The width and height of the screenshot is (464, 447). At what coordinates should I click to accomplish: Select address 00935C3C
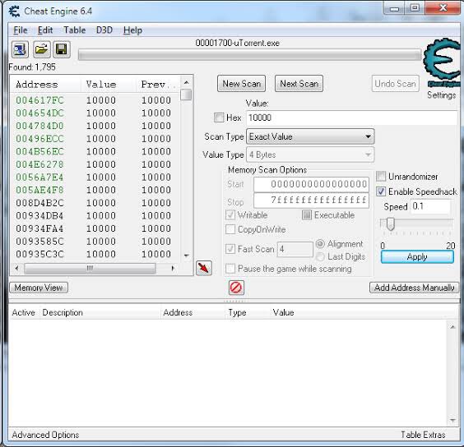pos(39,254)
